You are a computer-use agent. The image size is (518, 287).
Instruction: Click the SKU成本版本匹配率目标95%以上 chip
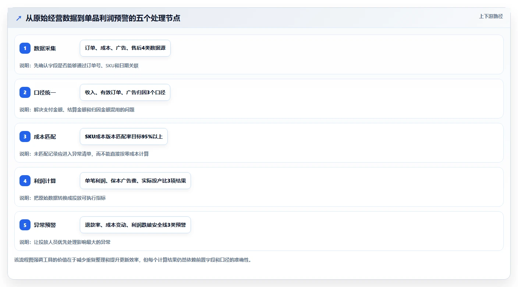point(124,137)
